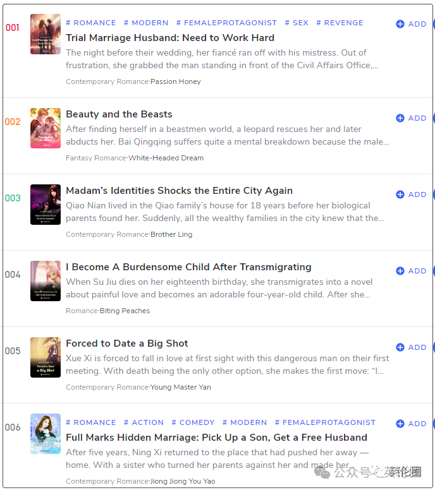Add Forced to Date a Big Shot
This screenshot has width=435, height=490.
click(400, 347)
